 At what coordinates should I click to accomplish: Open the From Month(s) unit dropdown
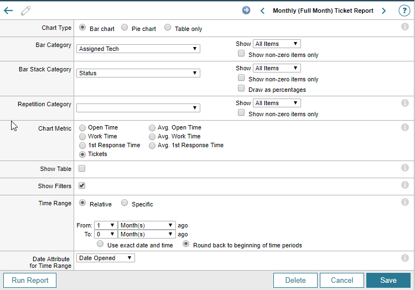coord(147,225)
